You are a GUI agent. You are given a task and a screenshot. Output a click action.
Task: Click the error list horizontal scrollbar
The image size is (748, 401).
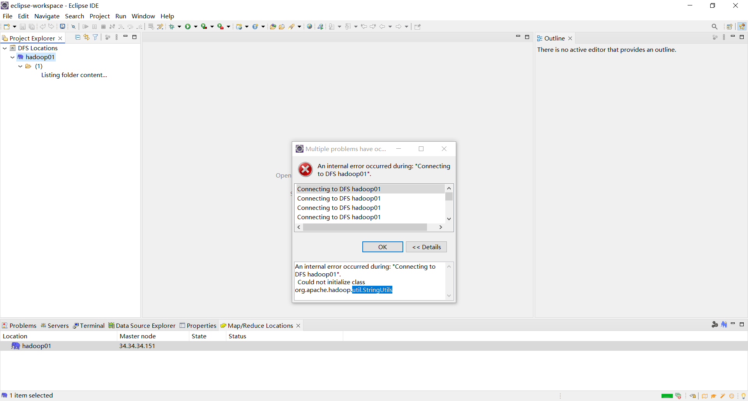[x=365, y=227]
